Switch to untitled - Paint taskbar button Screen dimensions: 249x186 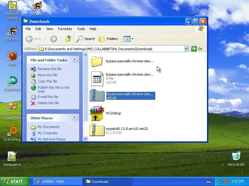point(58,181)
